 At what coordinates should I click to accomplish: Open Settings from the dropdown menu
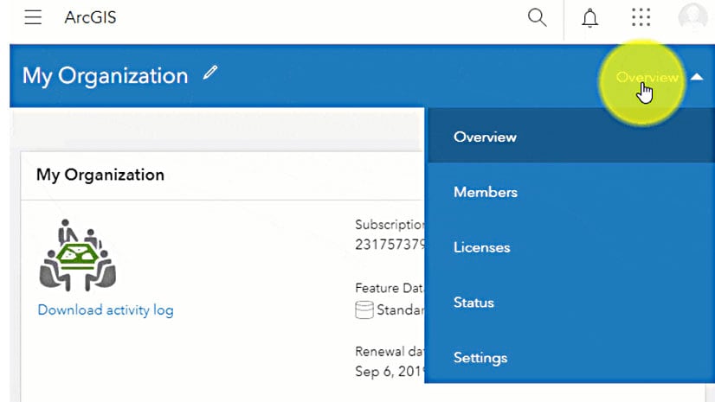pyautogui.click(x=480, y=358)
